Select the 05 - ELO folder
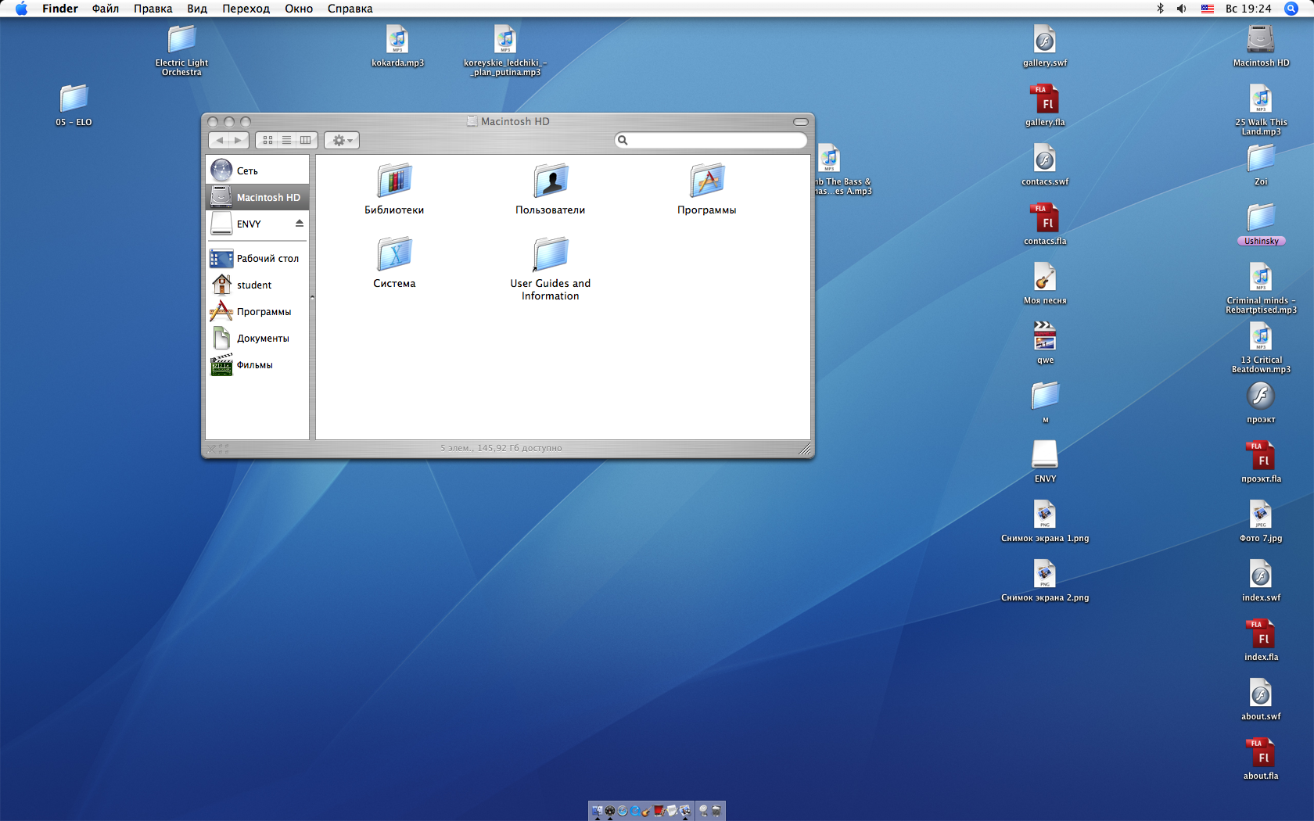The height and width of the screenshot is (821, 1314). [74, 105]
